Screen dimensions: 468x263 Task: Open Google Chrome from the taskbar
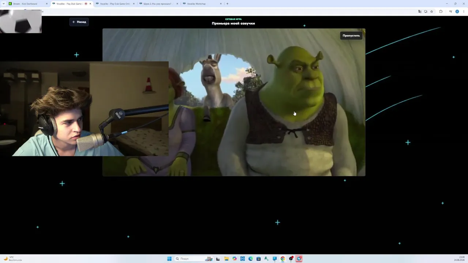pos(283,259)
